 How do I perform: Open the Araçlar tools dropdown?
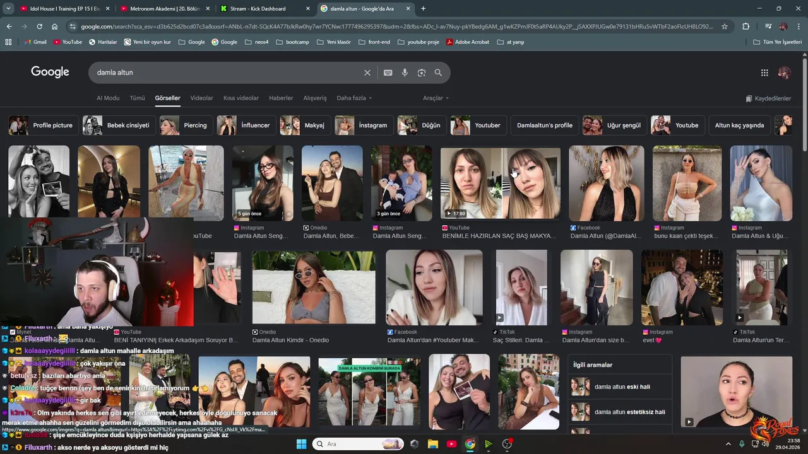point(436,98)
